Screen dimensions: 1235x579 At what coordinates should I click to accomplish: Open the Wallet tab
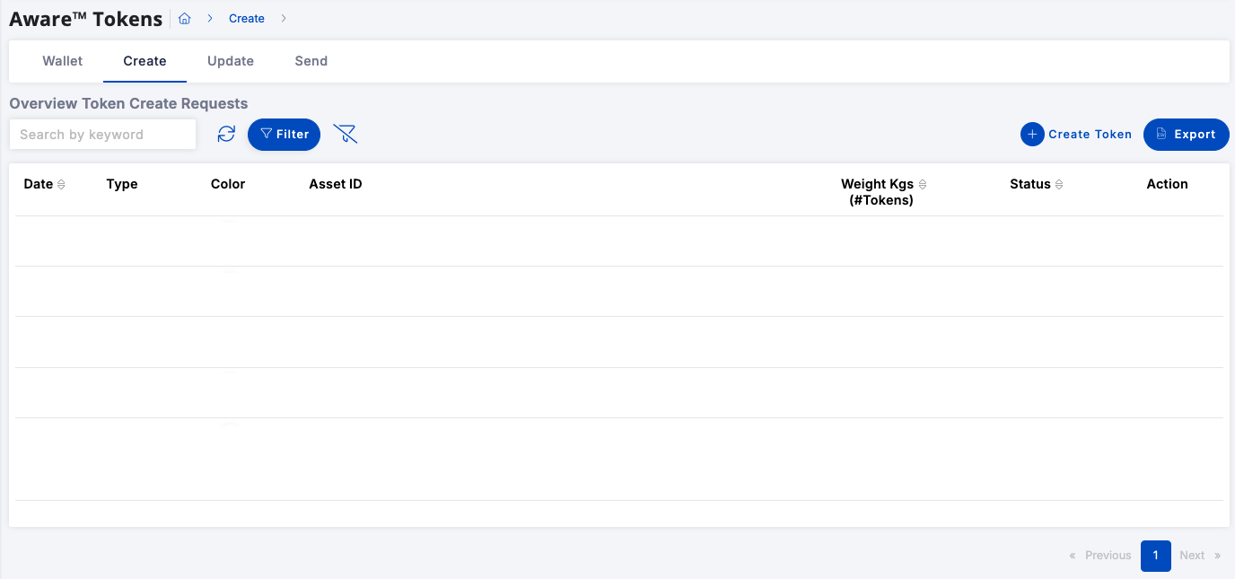coord(63,61)
